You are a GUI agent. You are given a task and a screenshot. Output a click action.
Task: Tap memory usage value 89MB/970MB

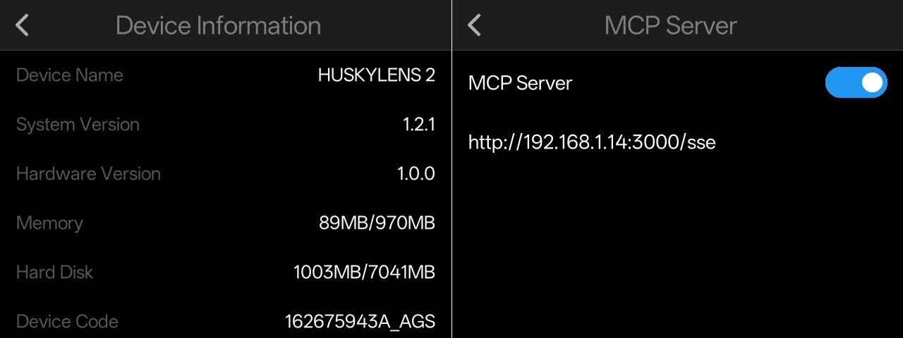(377, 223)
